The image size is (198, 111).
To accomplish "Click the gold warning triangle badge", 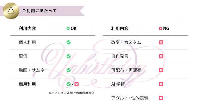I will point(11,11).
